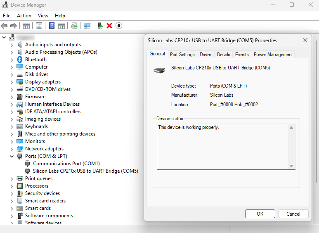Select Silicon Labs CP210x (COM5) tree item
Image resolution: width=319 pixels, height=233 pixels.
(x=85, y=171)
